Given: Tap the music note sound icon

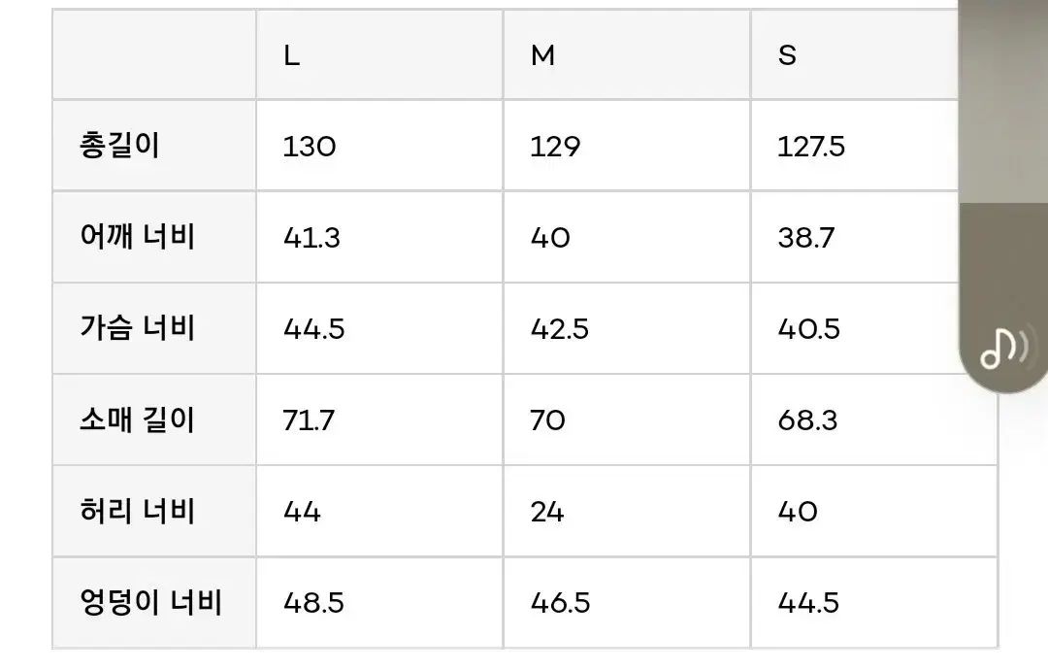Looking at the screenshot, I should [1001, 348].
